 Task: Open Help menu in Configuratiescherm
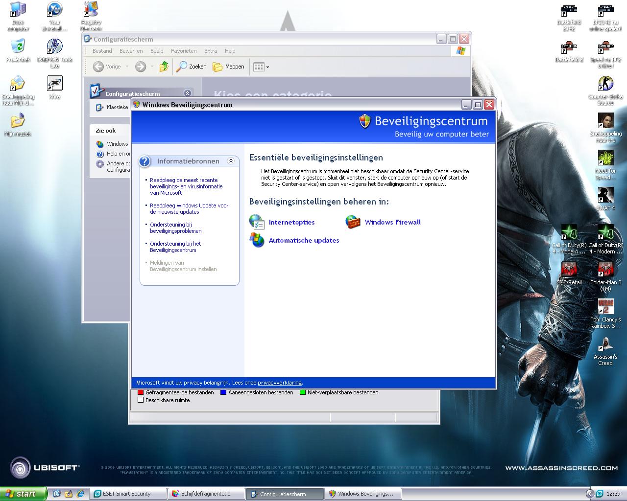tap(230, 51)
